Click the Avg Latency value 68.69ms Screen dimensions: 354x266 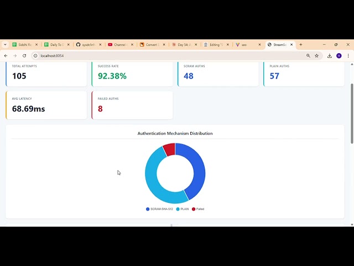[28, 109]
